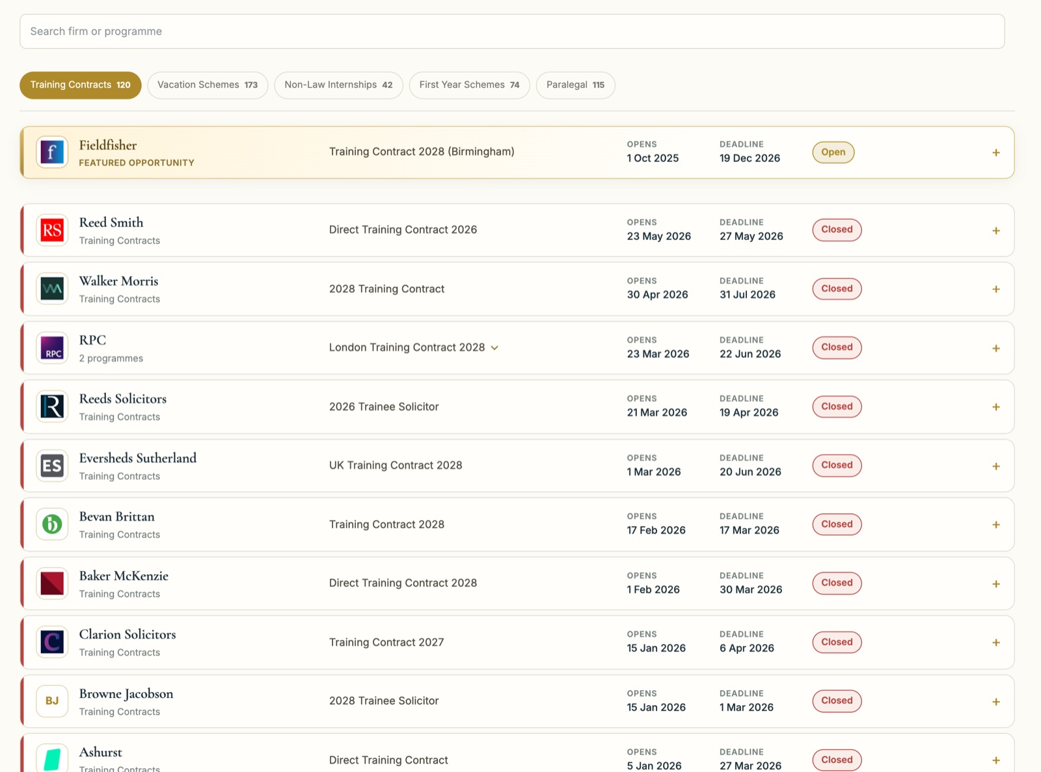Viewport: 1041px width, 772px height.
Task: Click the Clarion Solicitors C logo
Action: tap(52, 642)
